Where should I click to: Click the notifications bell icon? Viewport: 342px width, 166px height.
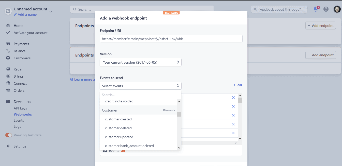(x=316, y=9)
